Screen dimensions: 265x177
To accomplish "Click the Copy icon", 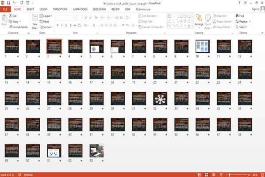I will click(11, 22).
